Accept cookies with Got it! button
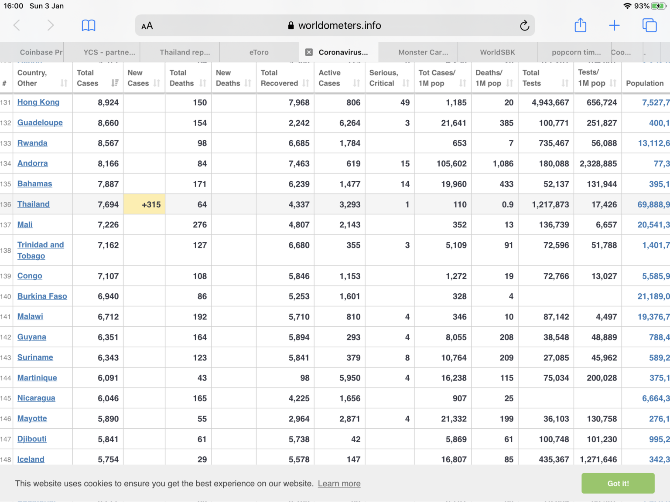 coord(618,483)
